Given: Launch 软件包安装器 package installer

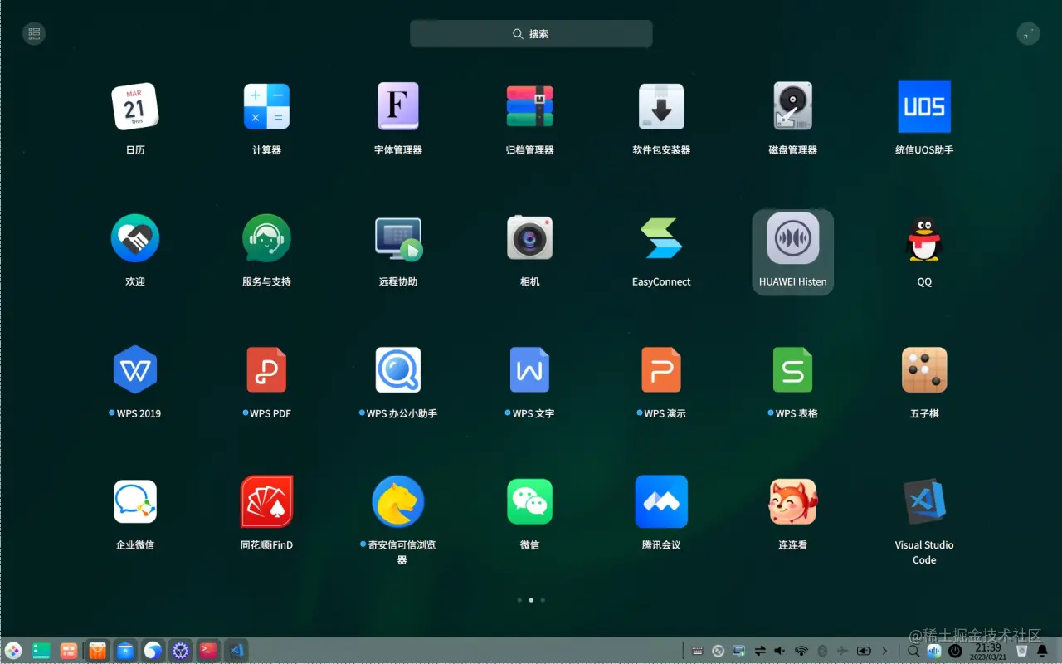Looking at the screenshot, I should 661,106.
